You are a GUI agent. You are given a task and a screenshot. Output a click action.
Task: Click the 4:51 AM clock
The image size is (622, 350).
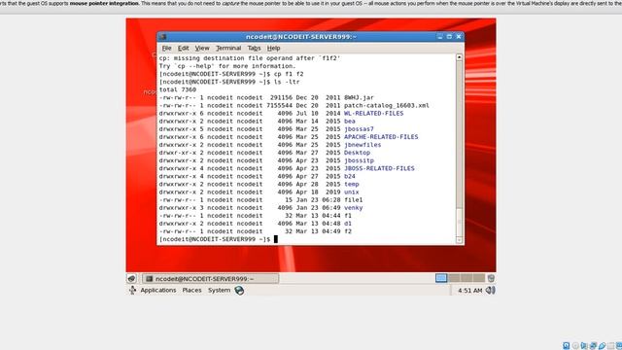coord(469,291)
